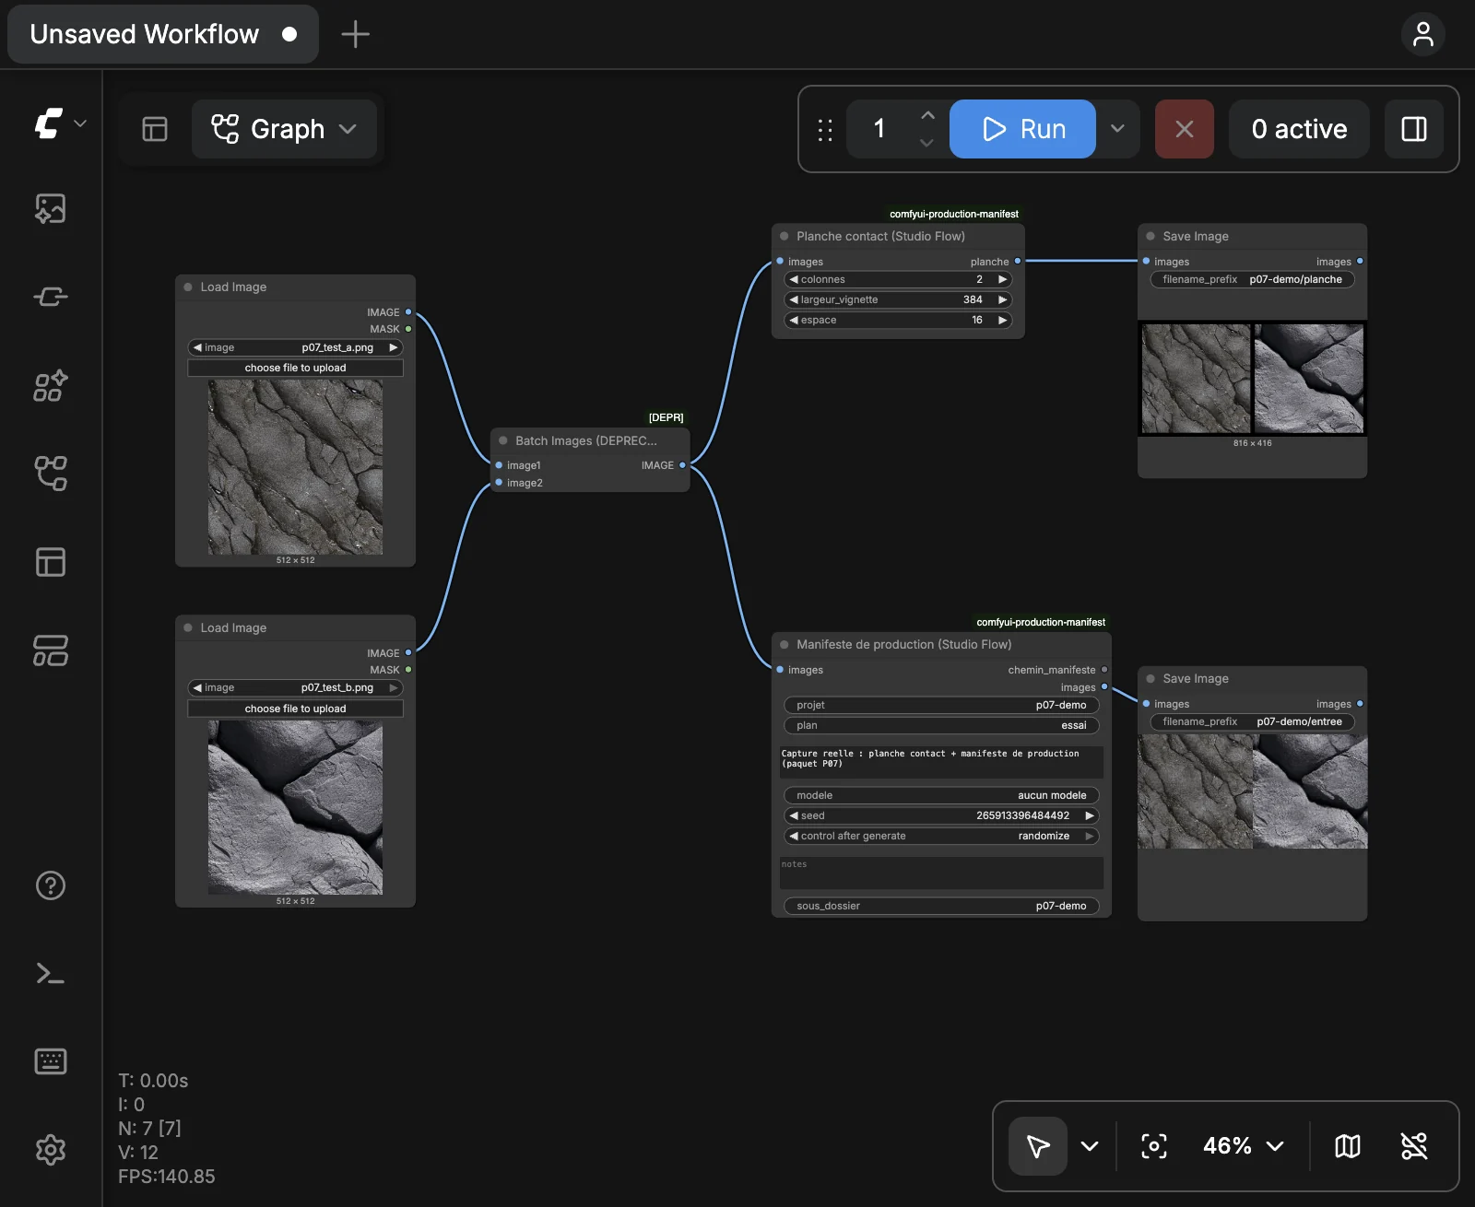Open the cursor mode dropdown chevron
The width and height of the screenshot is (1475, 1207).
[1090, 1146]
